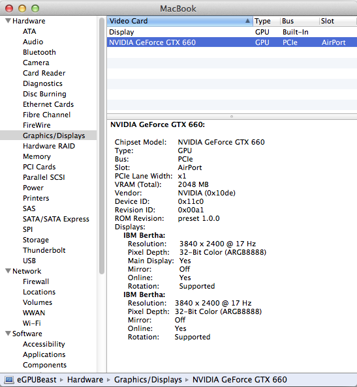The width and height of the screenshot is (357, 387).
Task: Open Thunderbolt entry
Action: [44, 250]
